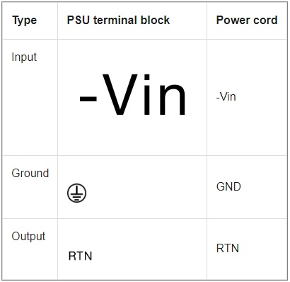Click the word terminal in the header

115,20
